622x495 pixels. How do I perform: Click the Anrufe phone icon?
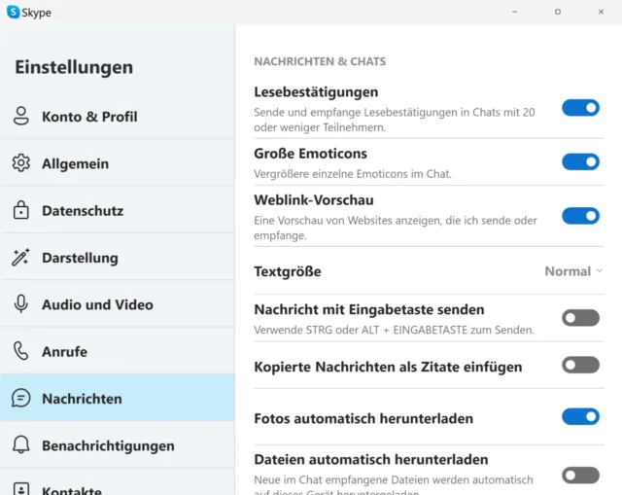[x=21, y=351]
